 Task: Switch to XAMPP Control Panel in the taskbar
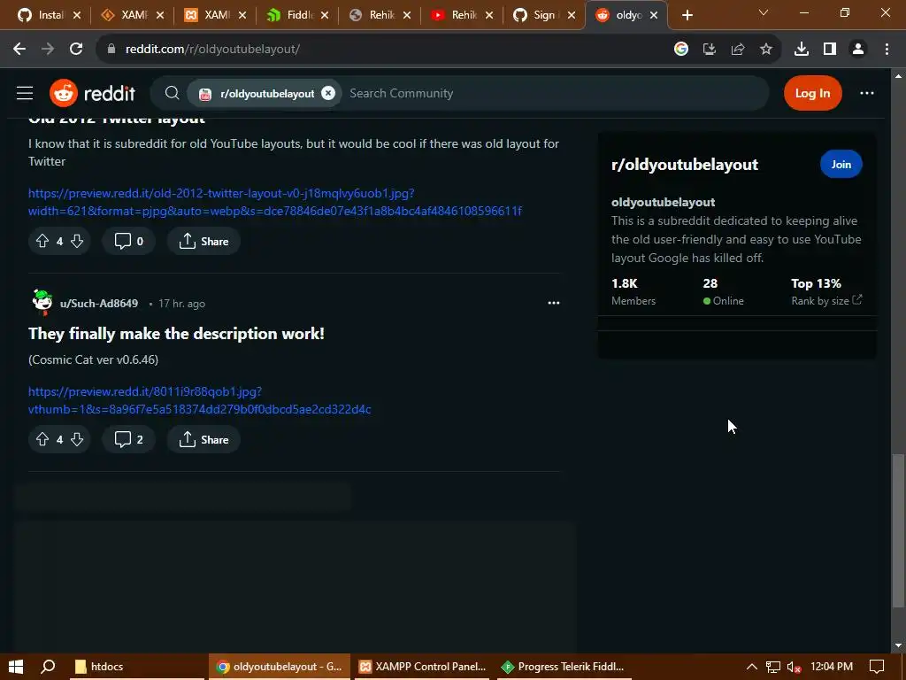click(x=423, y=666)
